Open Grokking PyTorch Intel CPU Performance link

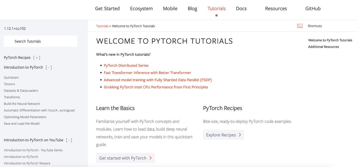[156, 87]
